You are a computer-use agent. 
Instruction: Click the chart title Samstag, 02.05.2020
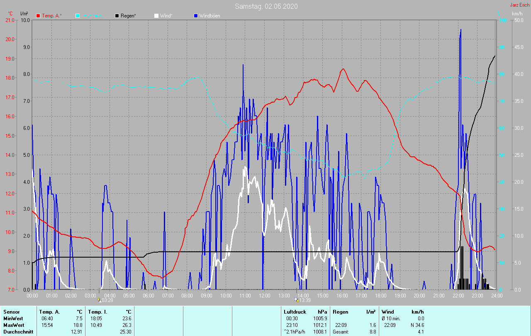(x=266, y=6)
